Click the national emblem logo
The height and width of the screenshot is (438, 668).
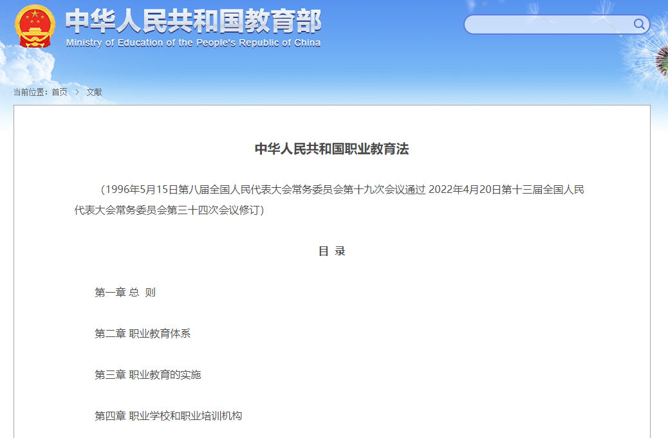coord(35,26)
